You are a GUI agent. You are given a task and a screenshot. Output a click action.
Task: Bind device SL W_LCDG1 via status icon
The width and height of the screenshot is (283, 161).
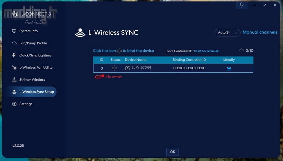click(114, 68)
